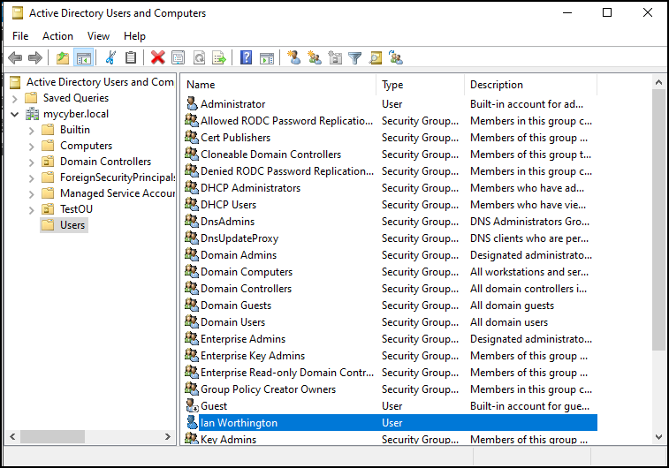
Task: Click the Cut scissors icon
Action: point(110,57)
